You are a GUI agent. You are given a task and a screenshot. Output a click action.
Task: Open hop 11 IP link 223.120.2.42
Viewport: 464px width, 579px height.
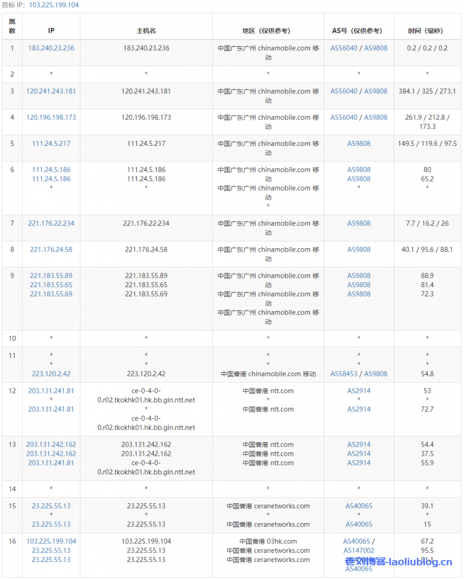51,374
